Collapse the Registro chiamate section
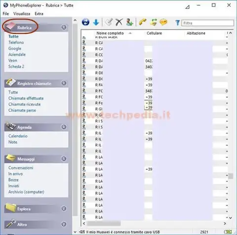Image resolution: width=237 pixels, height=235 pixels. coord(64,83)
